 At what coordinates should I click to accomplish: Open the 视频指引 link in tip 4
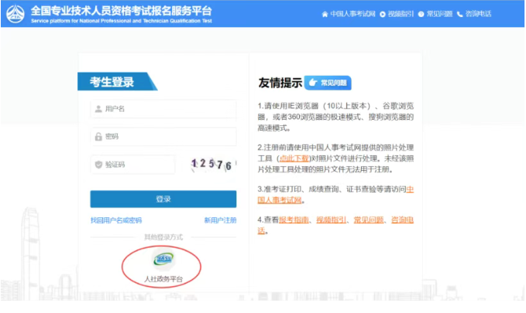pyautogui.click(x=332, y=219)
